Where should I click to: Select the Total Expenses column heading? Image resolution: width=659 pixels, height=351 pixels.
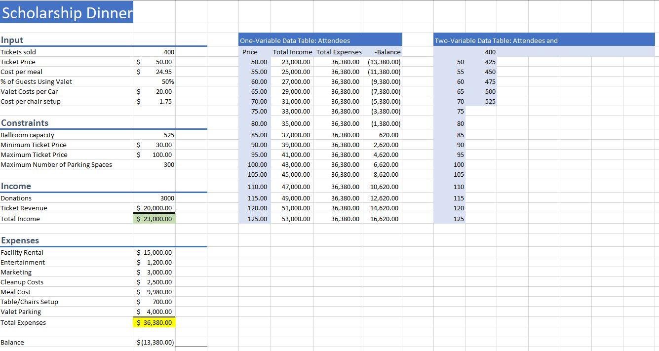coord(339,52)
